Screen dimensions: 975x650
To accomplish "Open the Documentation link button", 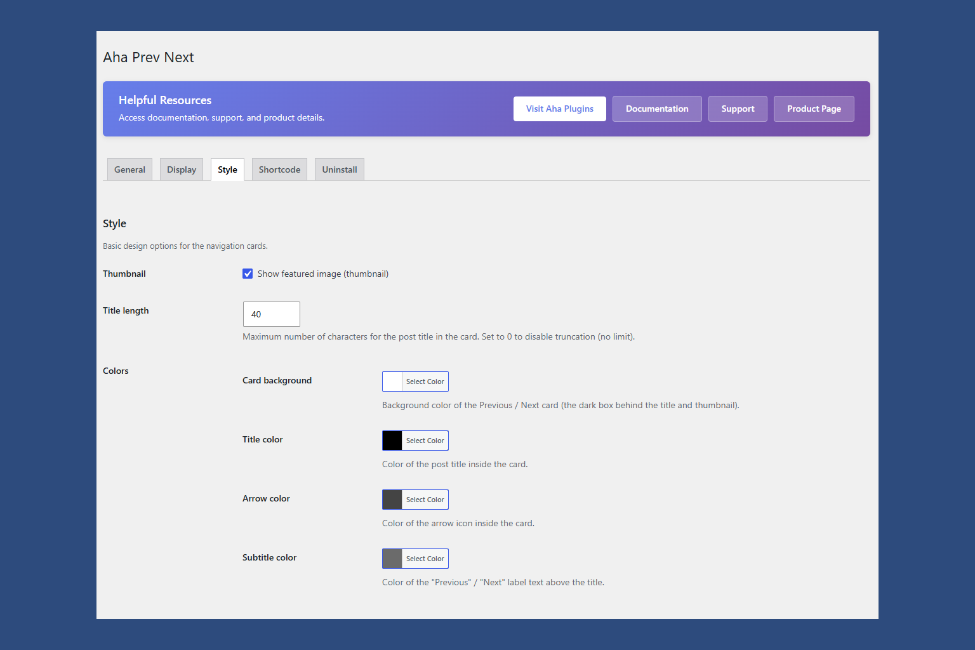I will 657,109.
